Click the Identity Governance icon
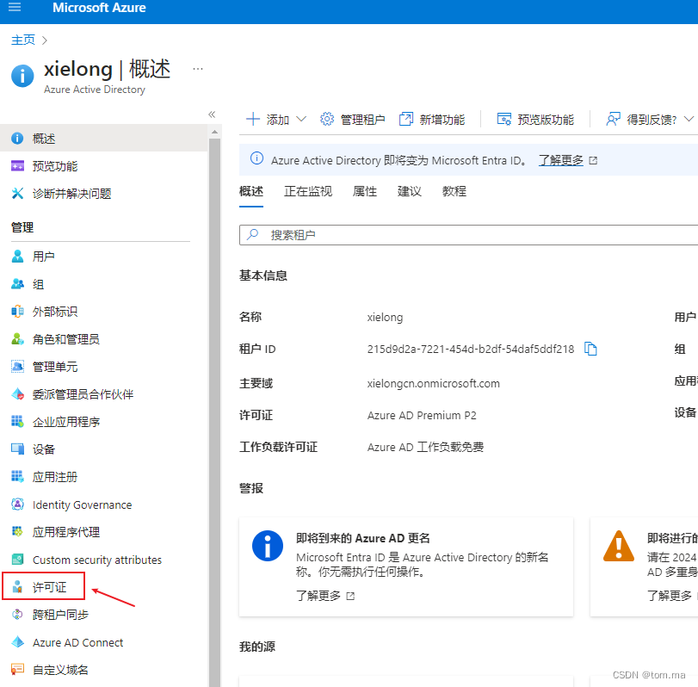The width and height of the screenshot is (698, 687). click(x=17, y=504)
